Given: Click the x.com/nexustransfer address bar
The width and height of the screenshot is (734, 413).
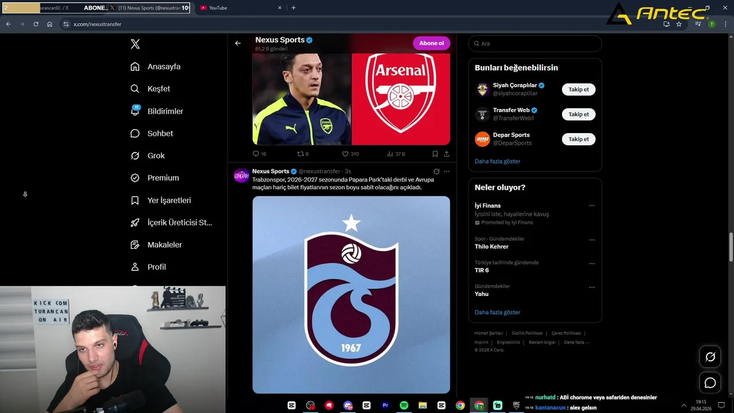Looking at the screenshot, I should point(97,24).
